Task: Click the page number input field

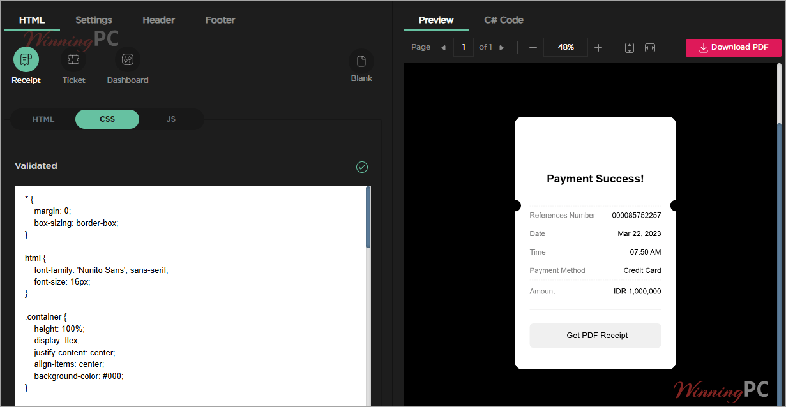Action: click(464, 47)
